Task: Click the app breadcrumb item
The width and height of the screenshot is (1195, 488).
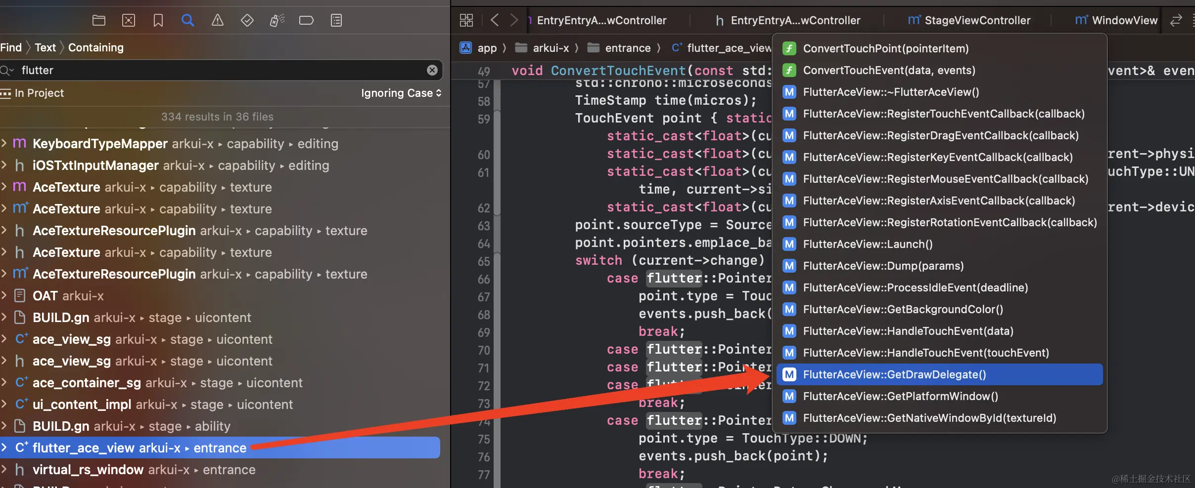Action: tap(478, 48)
